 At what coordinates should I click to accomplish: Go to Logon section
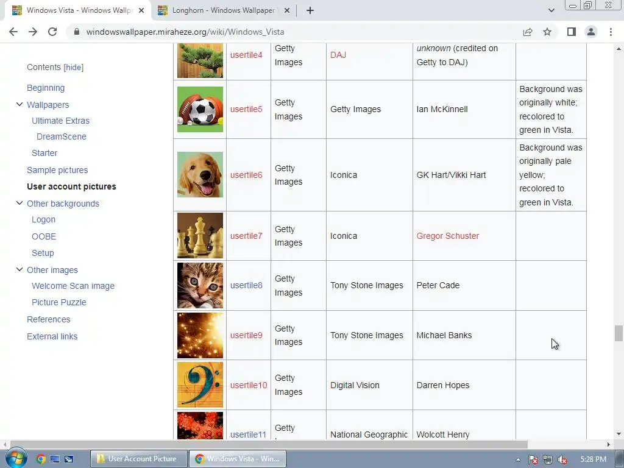pyautogui.click(x=43, y=219)
